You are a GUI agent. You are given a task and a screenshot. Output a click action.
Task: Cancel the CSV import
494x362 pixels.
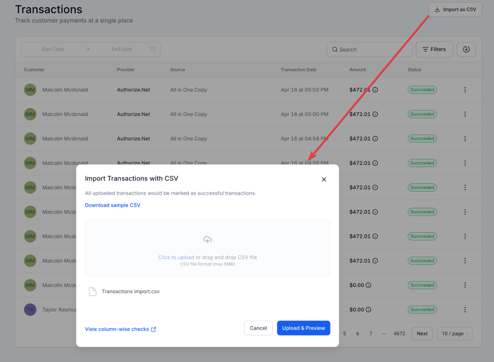tap(258, 328)
